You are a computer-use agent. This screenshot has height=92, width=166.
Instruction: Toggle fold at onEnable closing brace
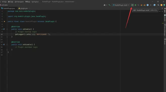click(x=7, y=37)
